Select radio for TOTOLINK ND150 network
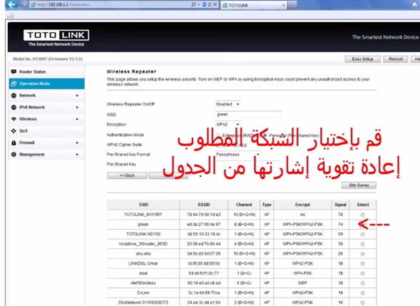Viewport: 420px width, 306px height. tap(363, 235)
